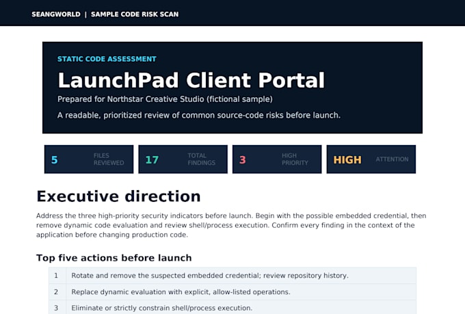Click the 'Top five actions before launch' heading
This screenshot has width=465, height=314.
[x=114, y=258]
